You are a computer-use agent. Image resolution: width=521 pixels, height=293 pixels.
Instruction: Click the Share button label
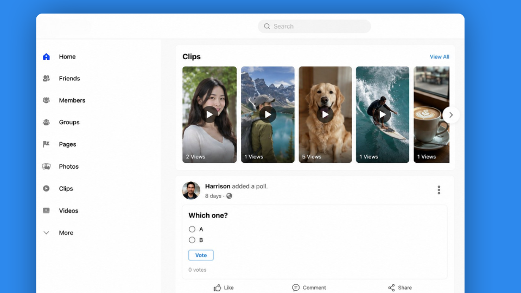point(405,288)
